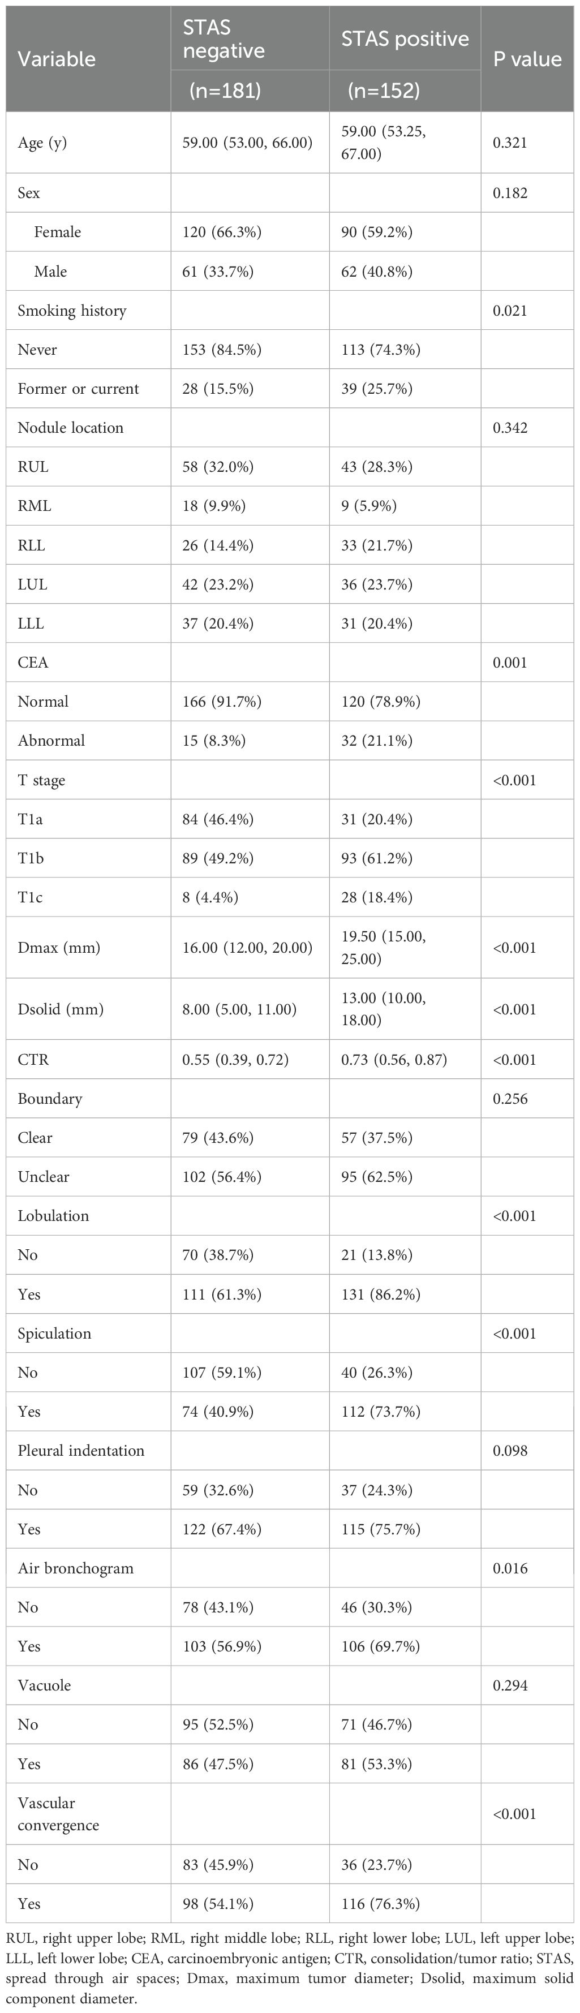The height and width of the screenshot is (2013, 580).
Task: Select the (n=181) subheader cell
Action: pyautogui.click(x=225, y=91)
